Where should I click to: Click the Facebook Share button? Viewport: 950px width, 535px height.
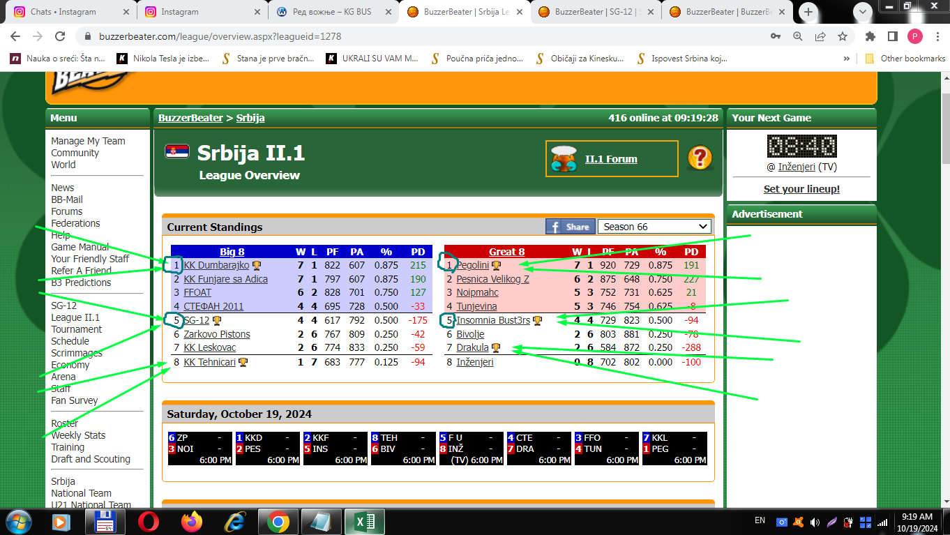pyautogui.click(x=570, y=227)
